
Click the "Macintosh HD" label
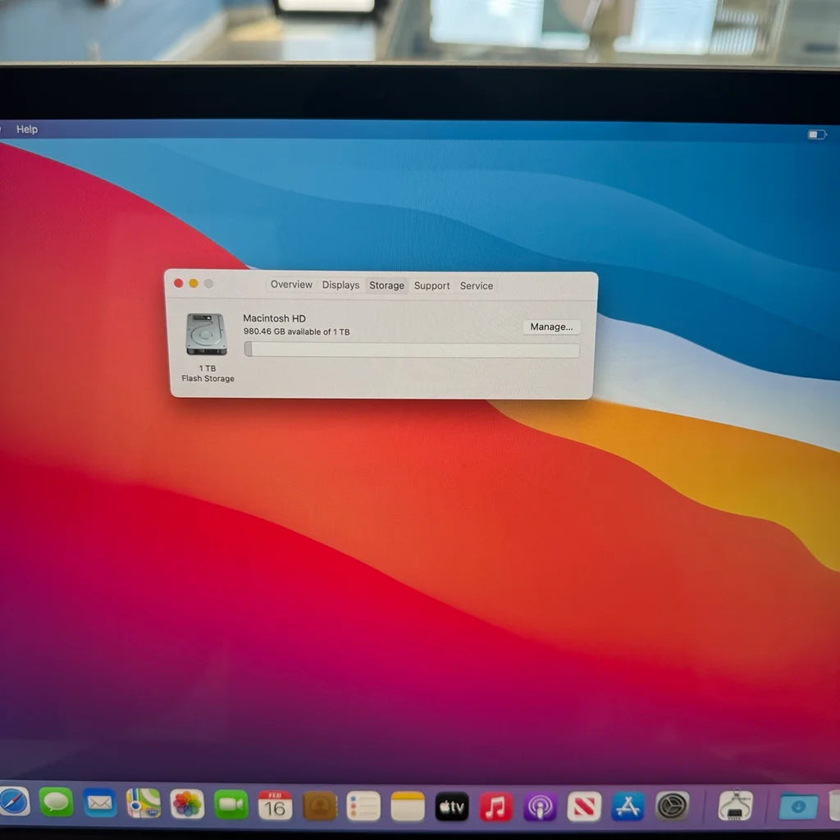pyautogui.click(x=274, y=318)
